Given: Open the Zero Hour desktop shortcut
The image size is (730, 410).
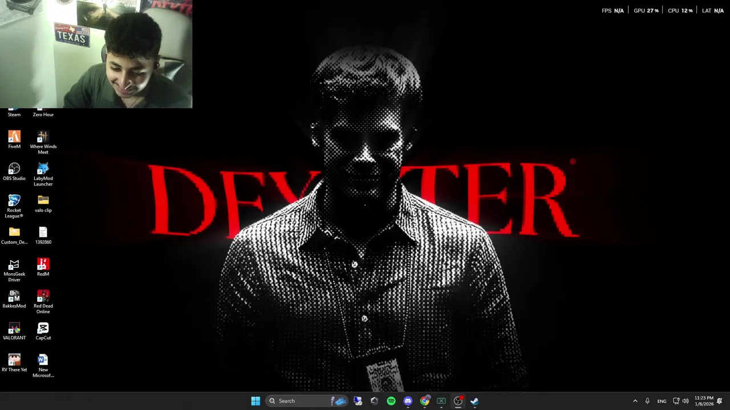Looking at the screenshot, I should [x=43, y=113].
